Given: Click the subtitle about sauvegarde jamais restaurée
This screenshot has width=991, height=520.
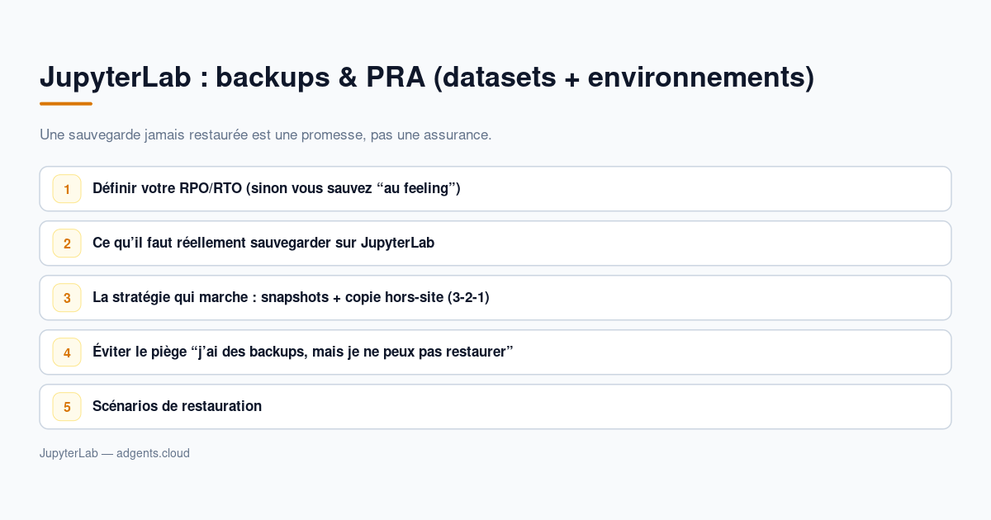Looking at the screenshot, I should [266, 135].
